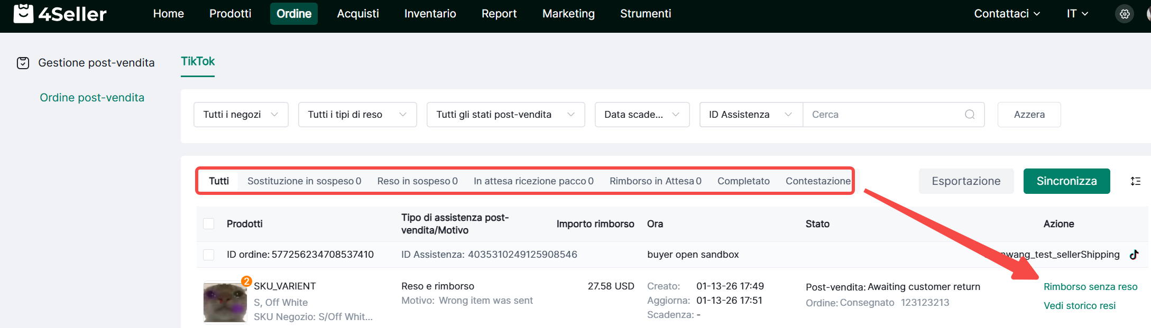The image size is (1151, 328).
Task: Click the Gestione post-vendita clipboard icon
Action: (x=23, y=63)
